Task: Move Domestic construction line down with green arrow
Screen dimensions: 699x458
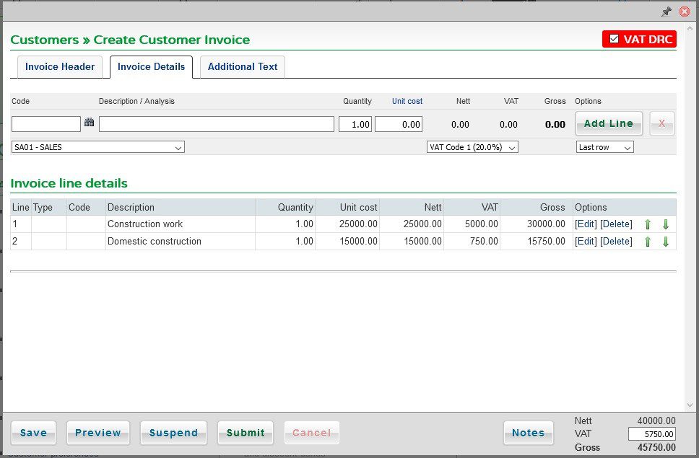Action: [665, 241]
